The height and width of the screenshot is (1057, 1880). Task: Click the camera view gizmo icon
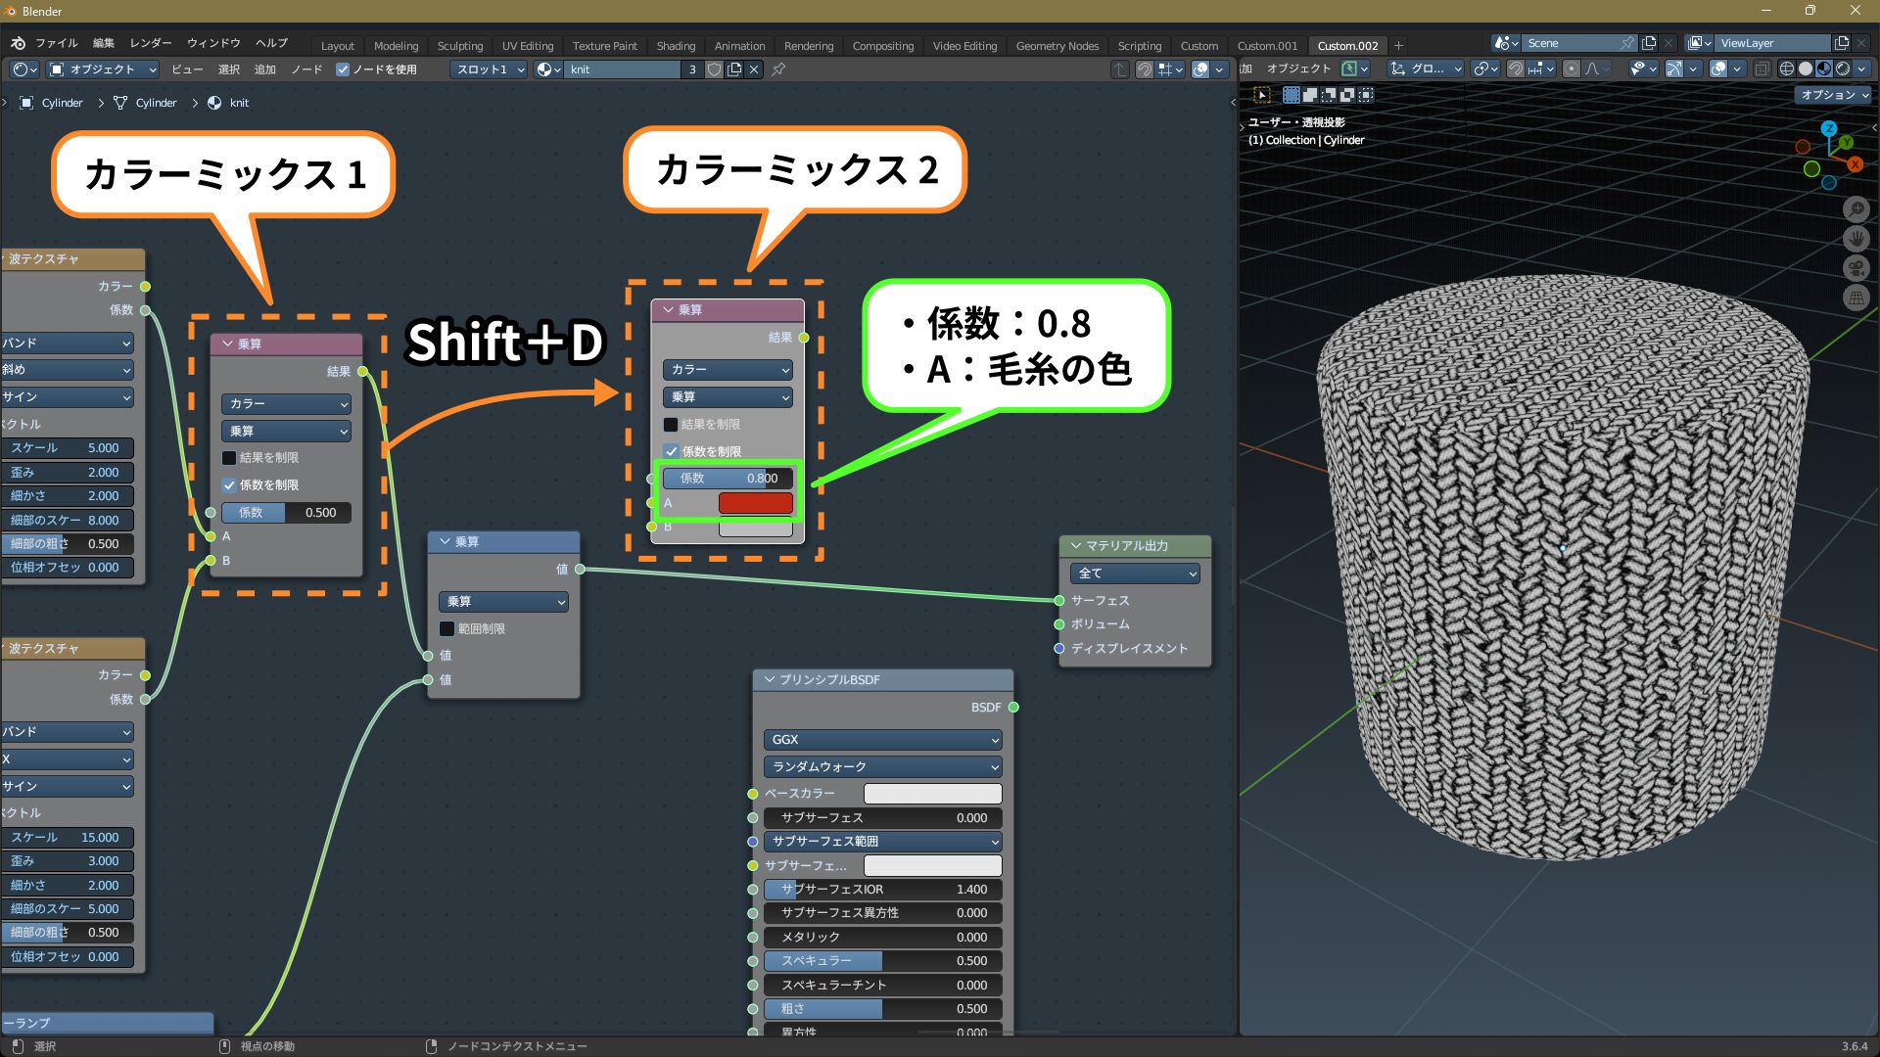(x=1856, y=268)
